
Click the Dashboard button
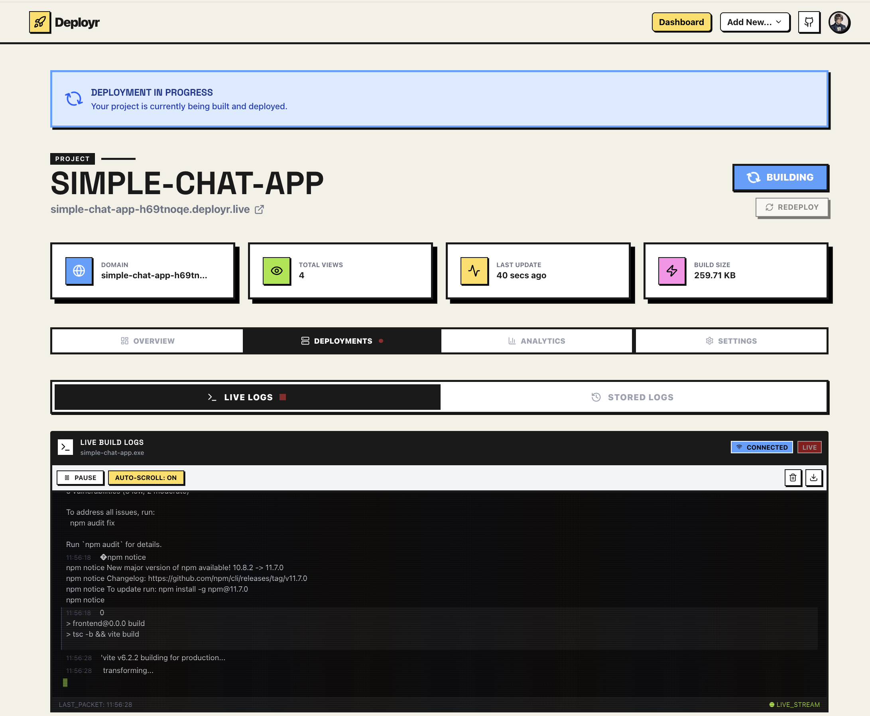pyautogui.click(x=681, y=22)
